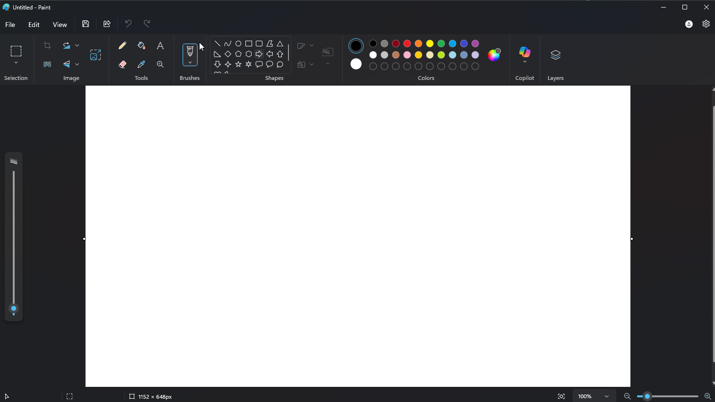Click the white drawing canvas

point(358,236)
